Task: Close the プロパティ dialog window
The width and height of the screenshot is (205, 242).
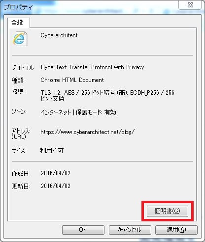Action: click(x=190, y=5)
